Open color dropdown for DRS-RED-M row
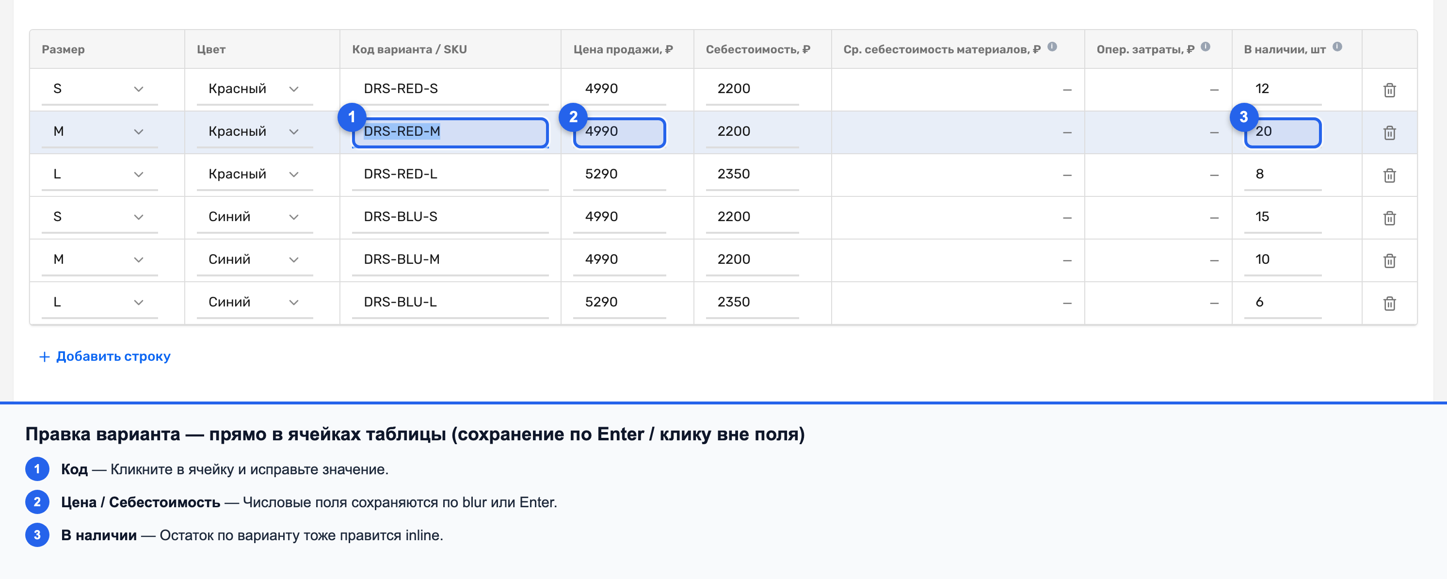Screen dimensions: 1447x579 coord(255,132)
